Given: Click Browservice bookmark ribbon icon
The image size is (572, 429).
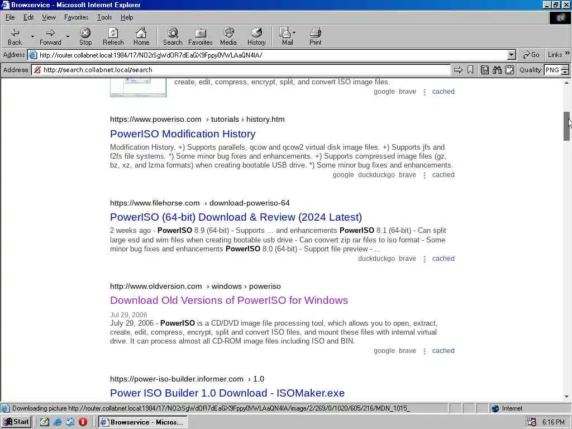Looking at the screenshot, I should [x=470, y=70].
